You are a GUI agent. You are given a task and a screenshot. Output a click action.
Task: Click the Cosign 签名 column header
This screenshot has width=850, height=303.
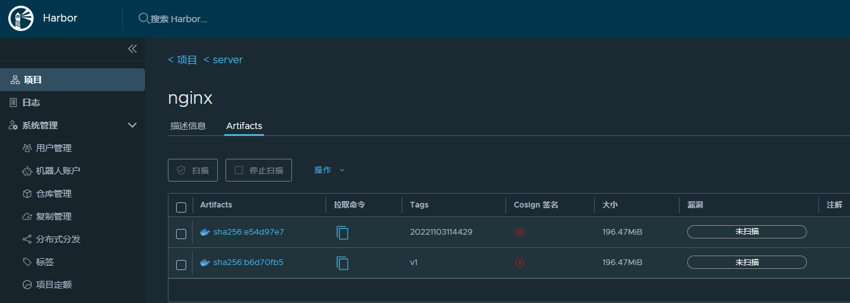tap(536, 205)
